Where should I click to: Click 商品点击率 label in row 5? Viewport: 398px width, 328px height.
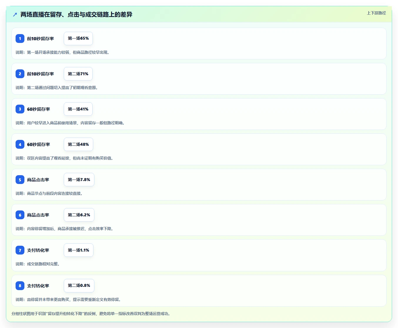click(x=38, y=180)
